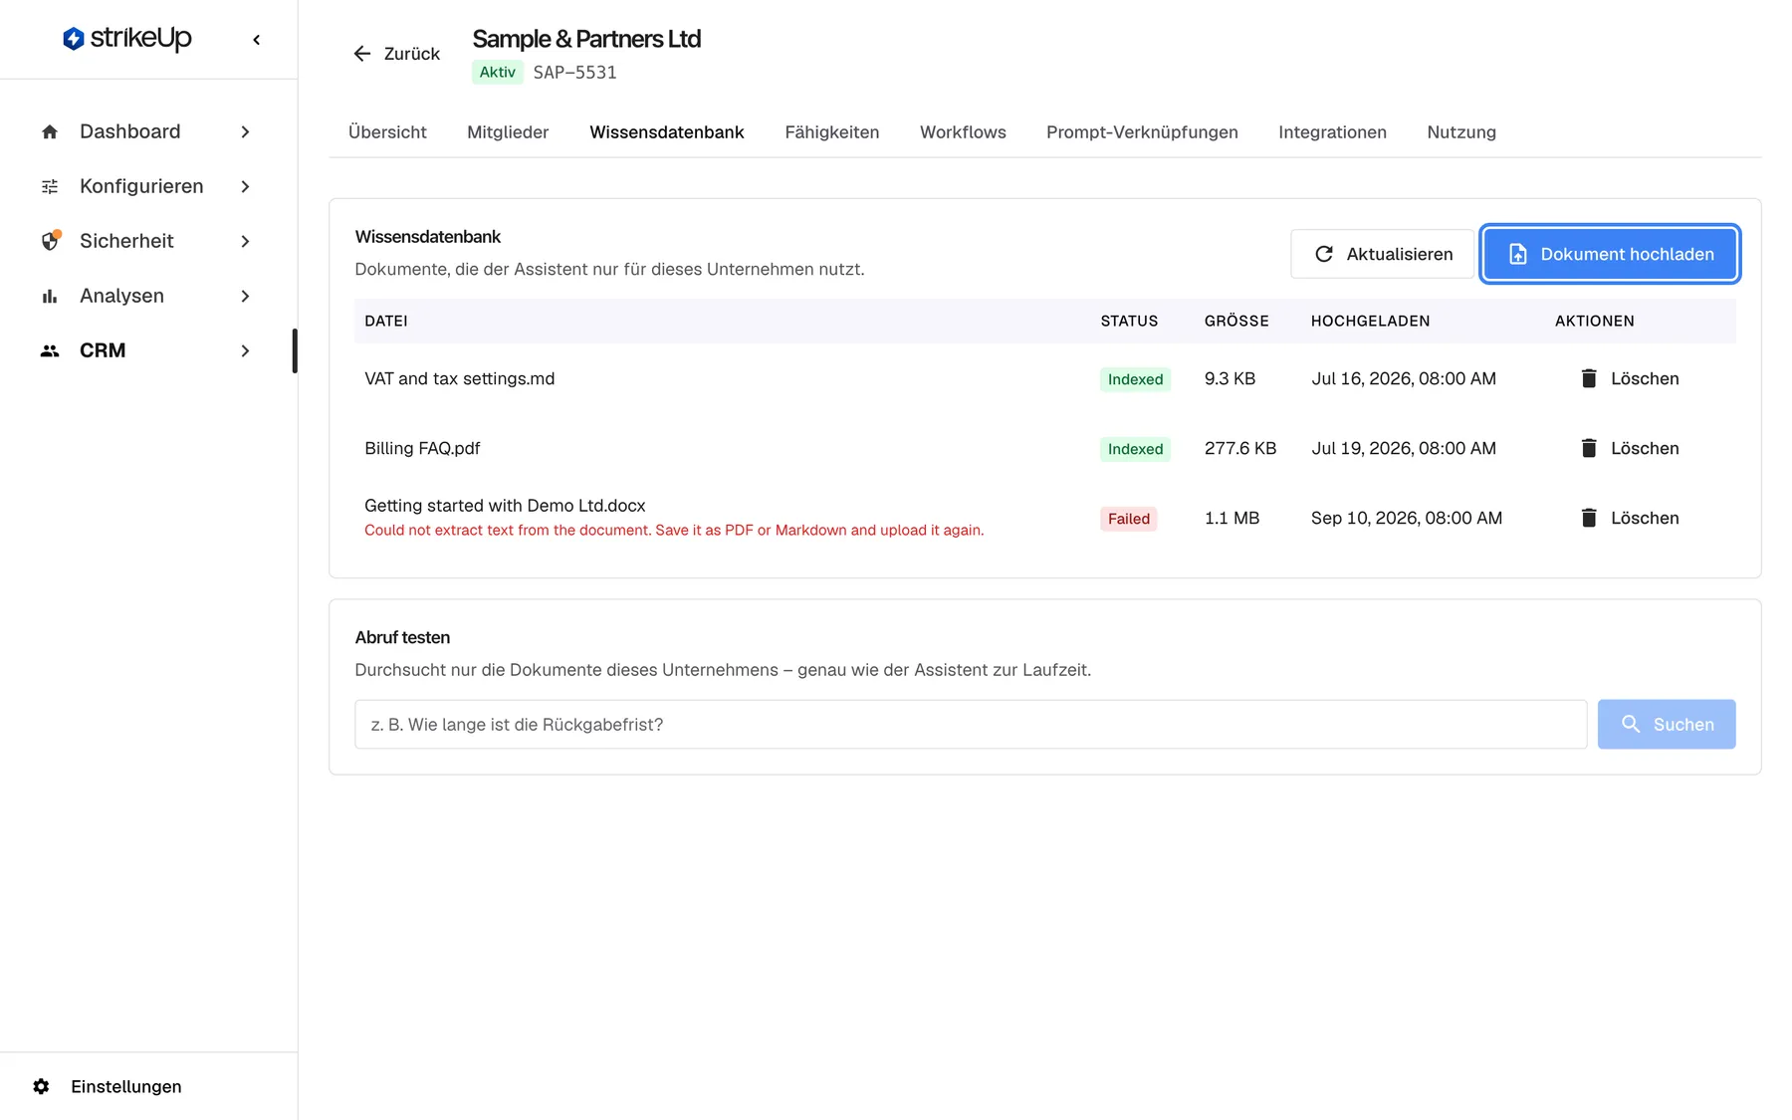Image resolution: width=1792 pixels, height=1120 pixels.
Task: Click the Failed status badge
Action: click(x=1129, y=519)
